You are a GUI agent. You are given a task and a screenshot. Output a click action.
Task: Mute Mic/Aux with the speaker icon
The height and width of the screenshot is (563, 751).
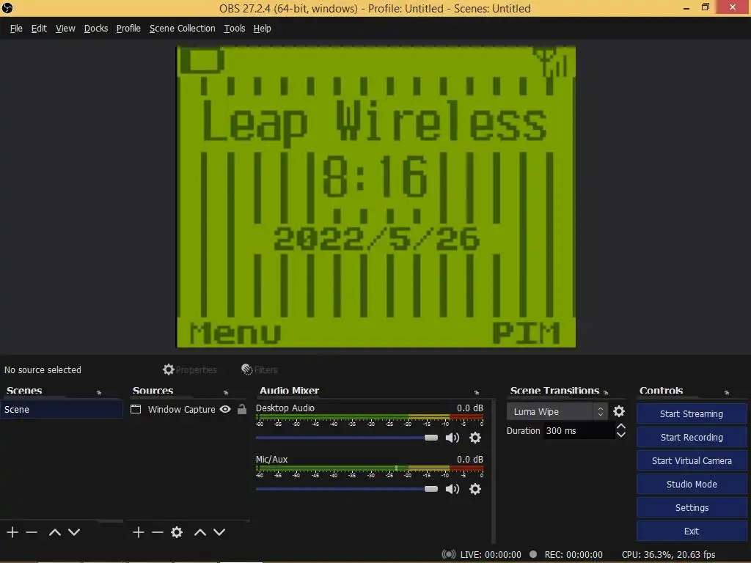452,489
